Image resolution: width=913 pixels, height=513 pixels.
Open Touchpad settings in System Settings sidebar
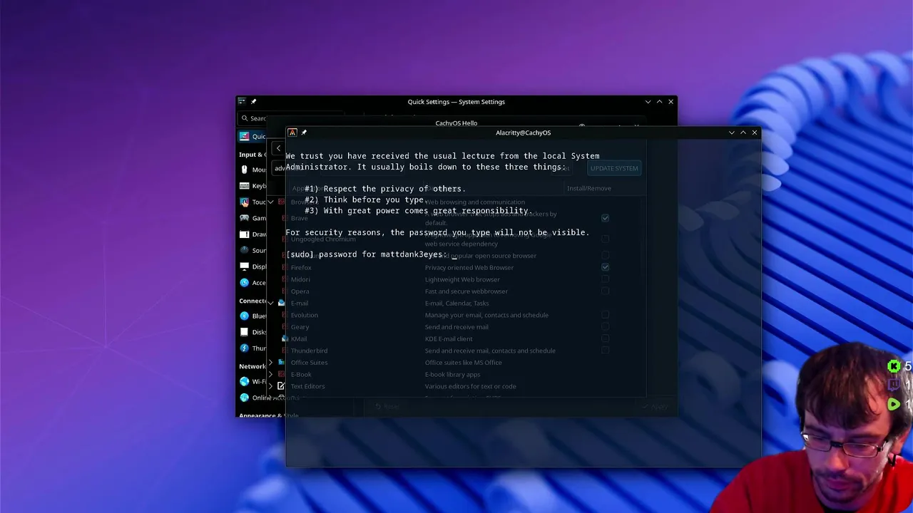pos(252,202)
